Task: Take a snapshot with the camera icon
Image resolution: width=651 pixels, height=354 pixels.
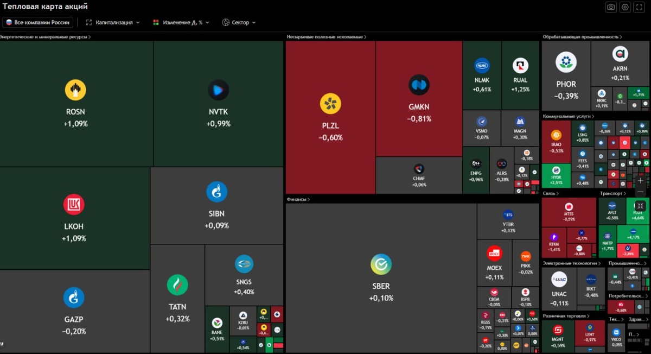Action: coord(611,7)
